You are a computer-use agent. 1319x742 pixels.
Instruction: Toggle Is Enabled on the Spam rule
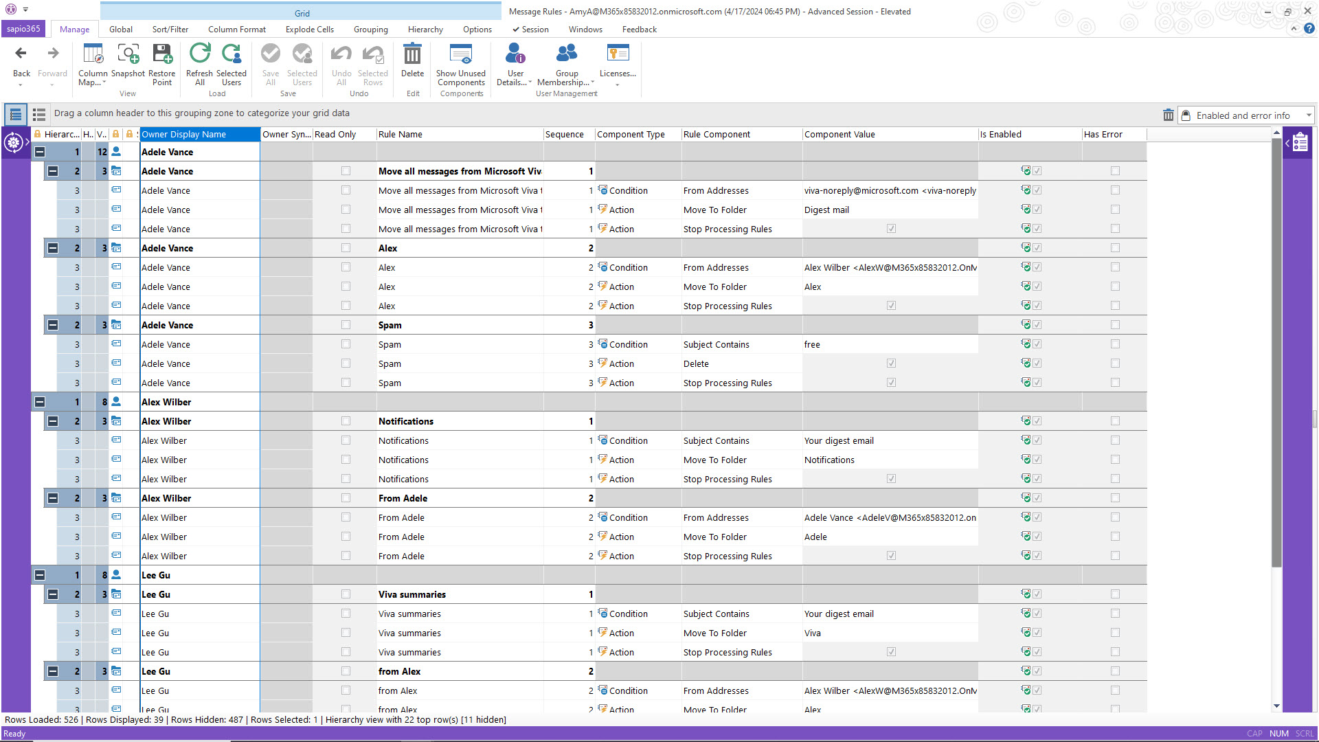pos(1037,325)
